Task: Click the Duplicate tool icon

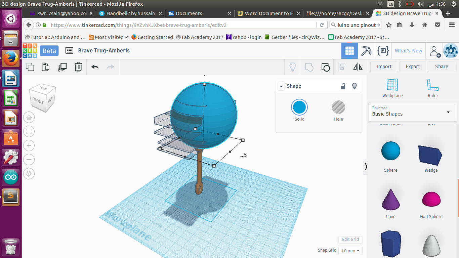Action: click(x=62, y=67)
